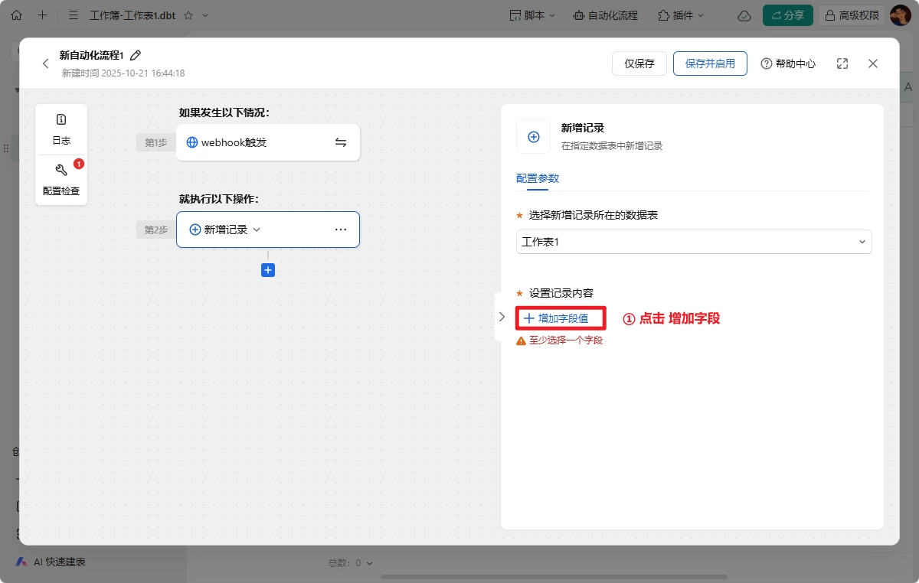Go back using the left arrow icon

[x=45, y=64]
